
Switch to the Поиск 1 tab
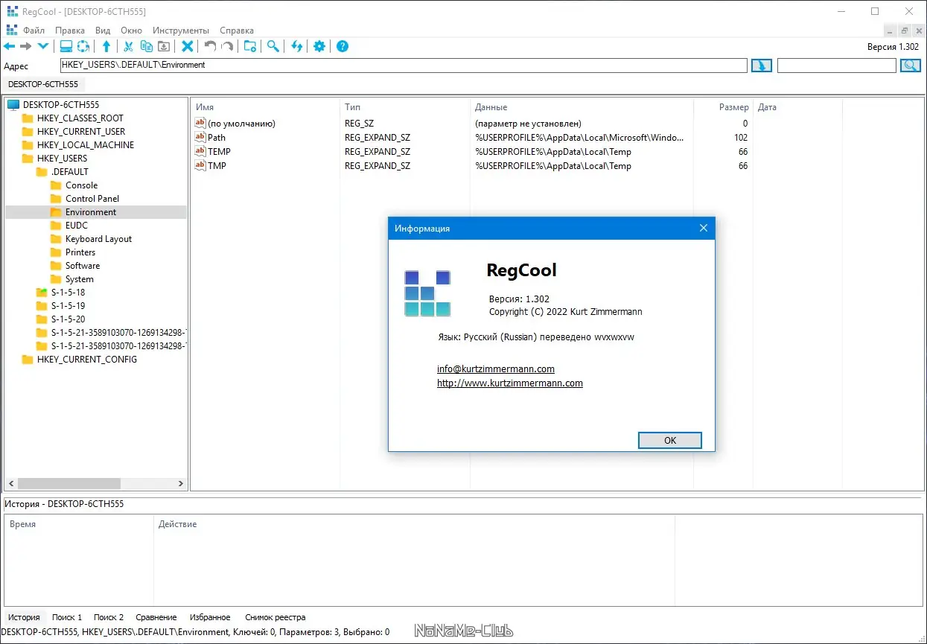pos(67,617)
